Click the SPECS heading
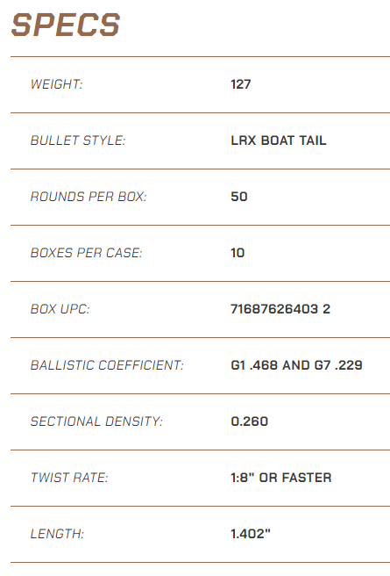 tap(66, 25)
